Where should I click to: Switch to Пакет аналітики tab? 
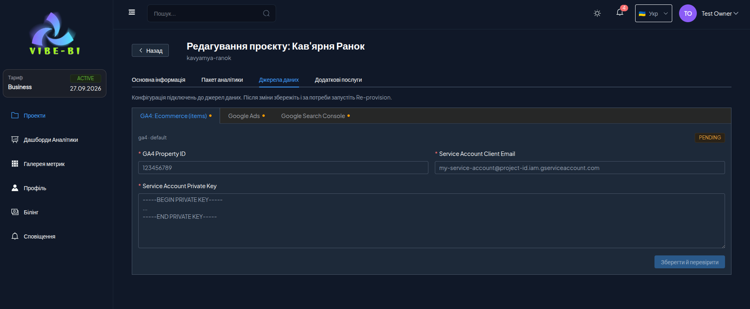pos(222,80)
